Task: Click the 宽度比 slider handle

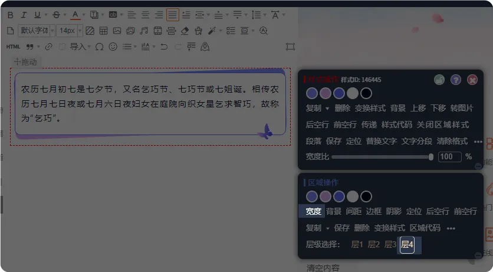Action: pos(430,156)
